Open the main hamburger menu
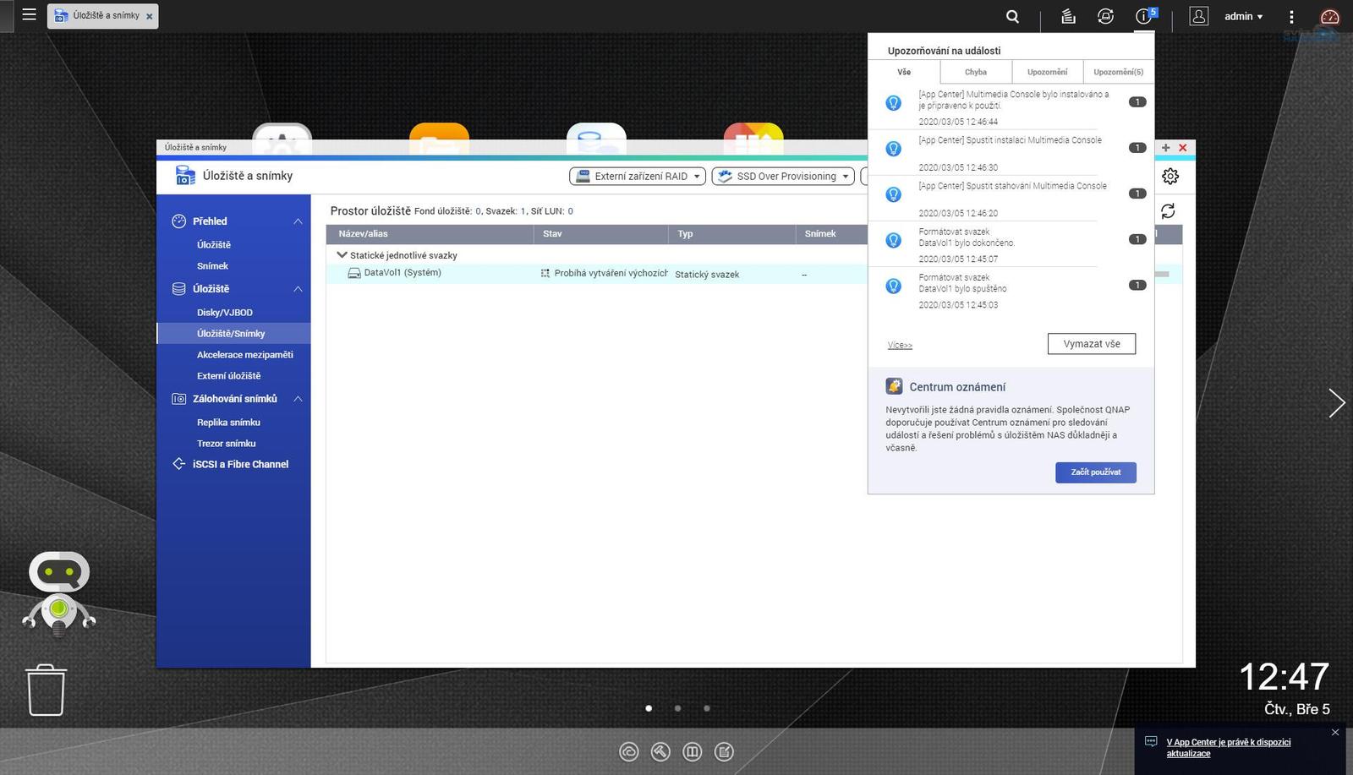Image resolution: width=1353 pixels, height=775 pixels. (x=29, y=14)
